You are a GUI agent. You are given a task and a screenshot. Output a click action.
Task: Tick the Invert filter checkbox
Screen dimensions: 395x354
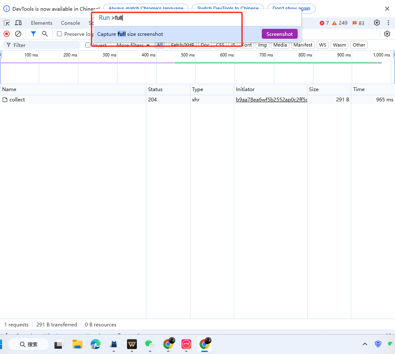point(88,45)
